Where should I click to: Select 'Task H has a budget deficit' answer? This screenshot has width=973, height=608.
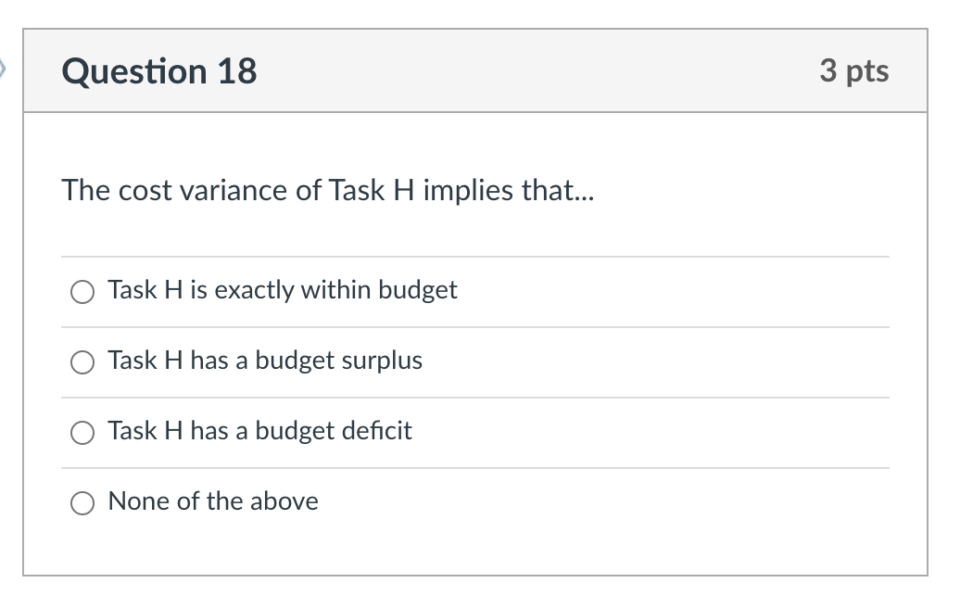click(x=82, y=432)
